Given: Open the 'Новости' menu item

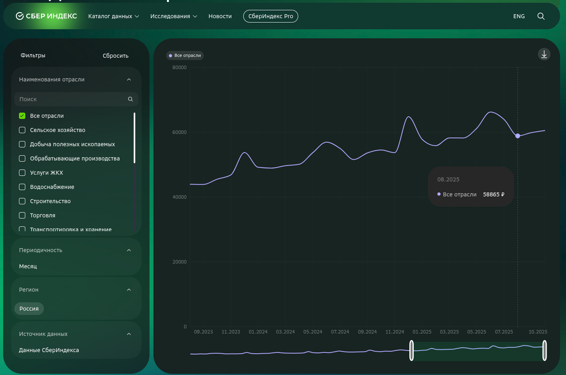Looking at the screenshot, I should [x=220, y=16].
